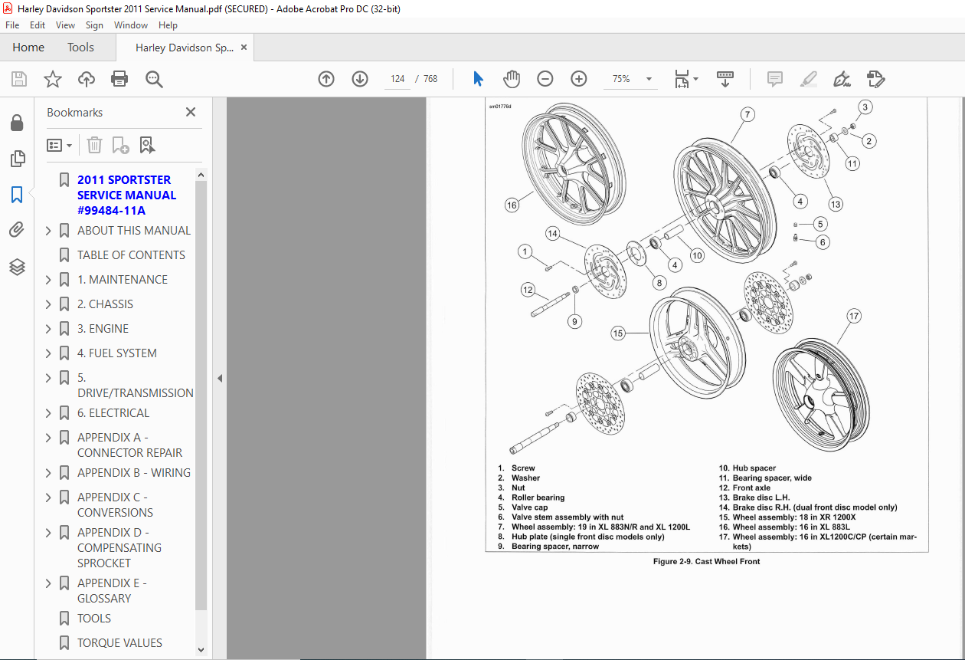The image size is (965, 660).
Task: Select the highlight text pen tool
Action: click(x=808, y=79)
